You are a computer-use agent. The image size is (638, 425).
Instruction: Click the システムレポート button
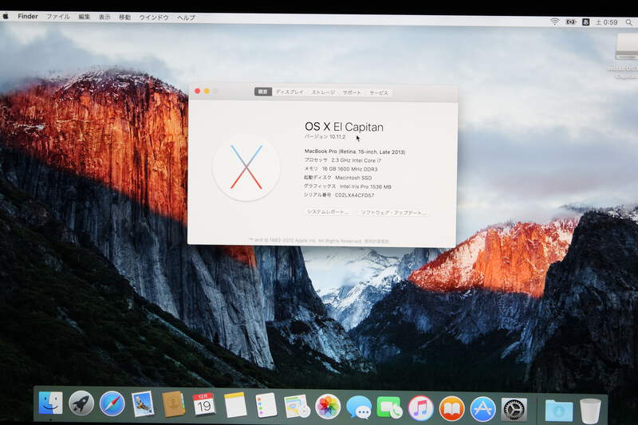(328, 213)
